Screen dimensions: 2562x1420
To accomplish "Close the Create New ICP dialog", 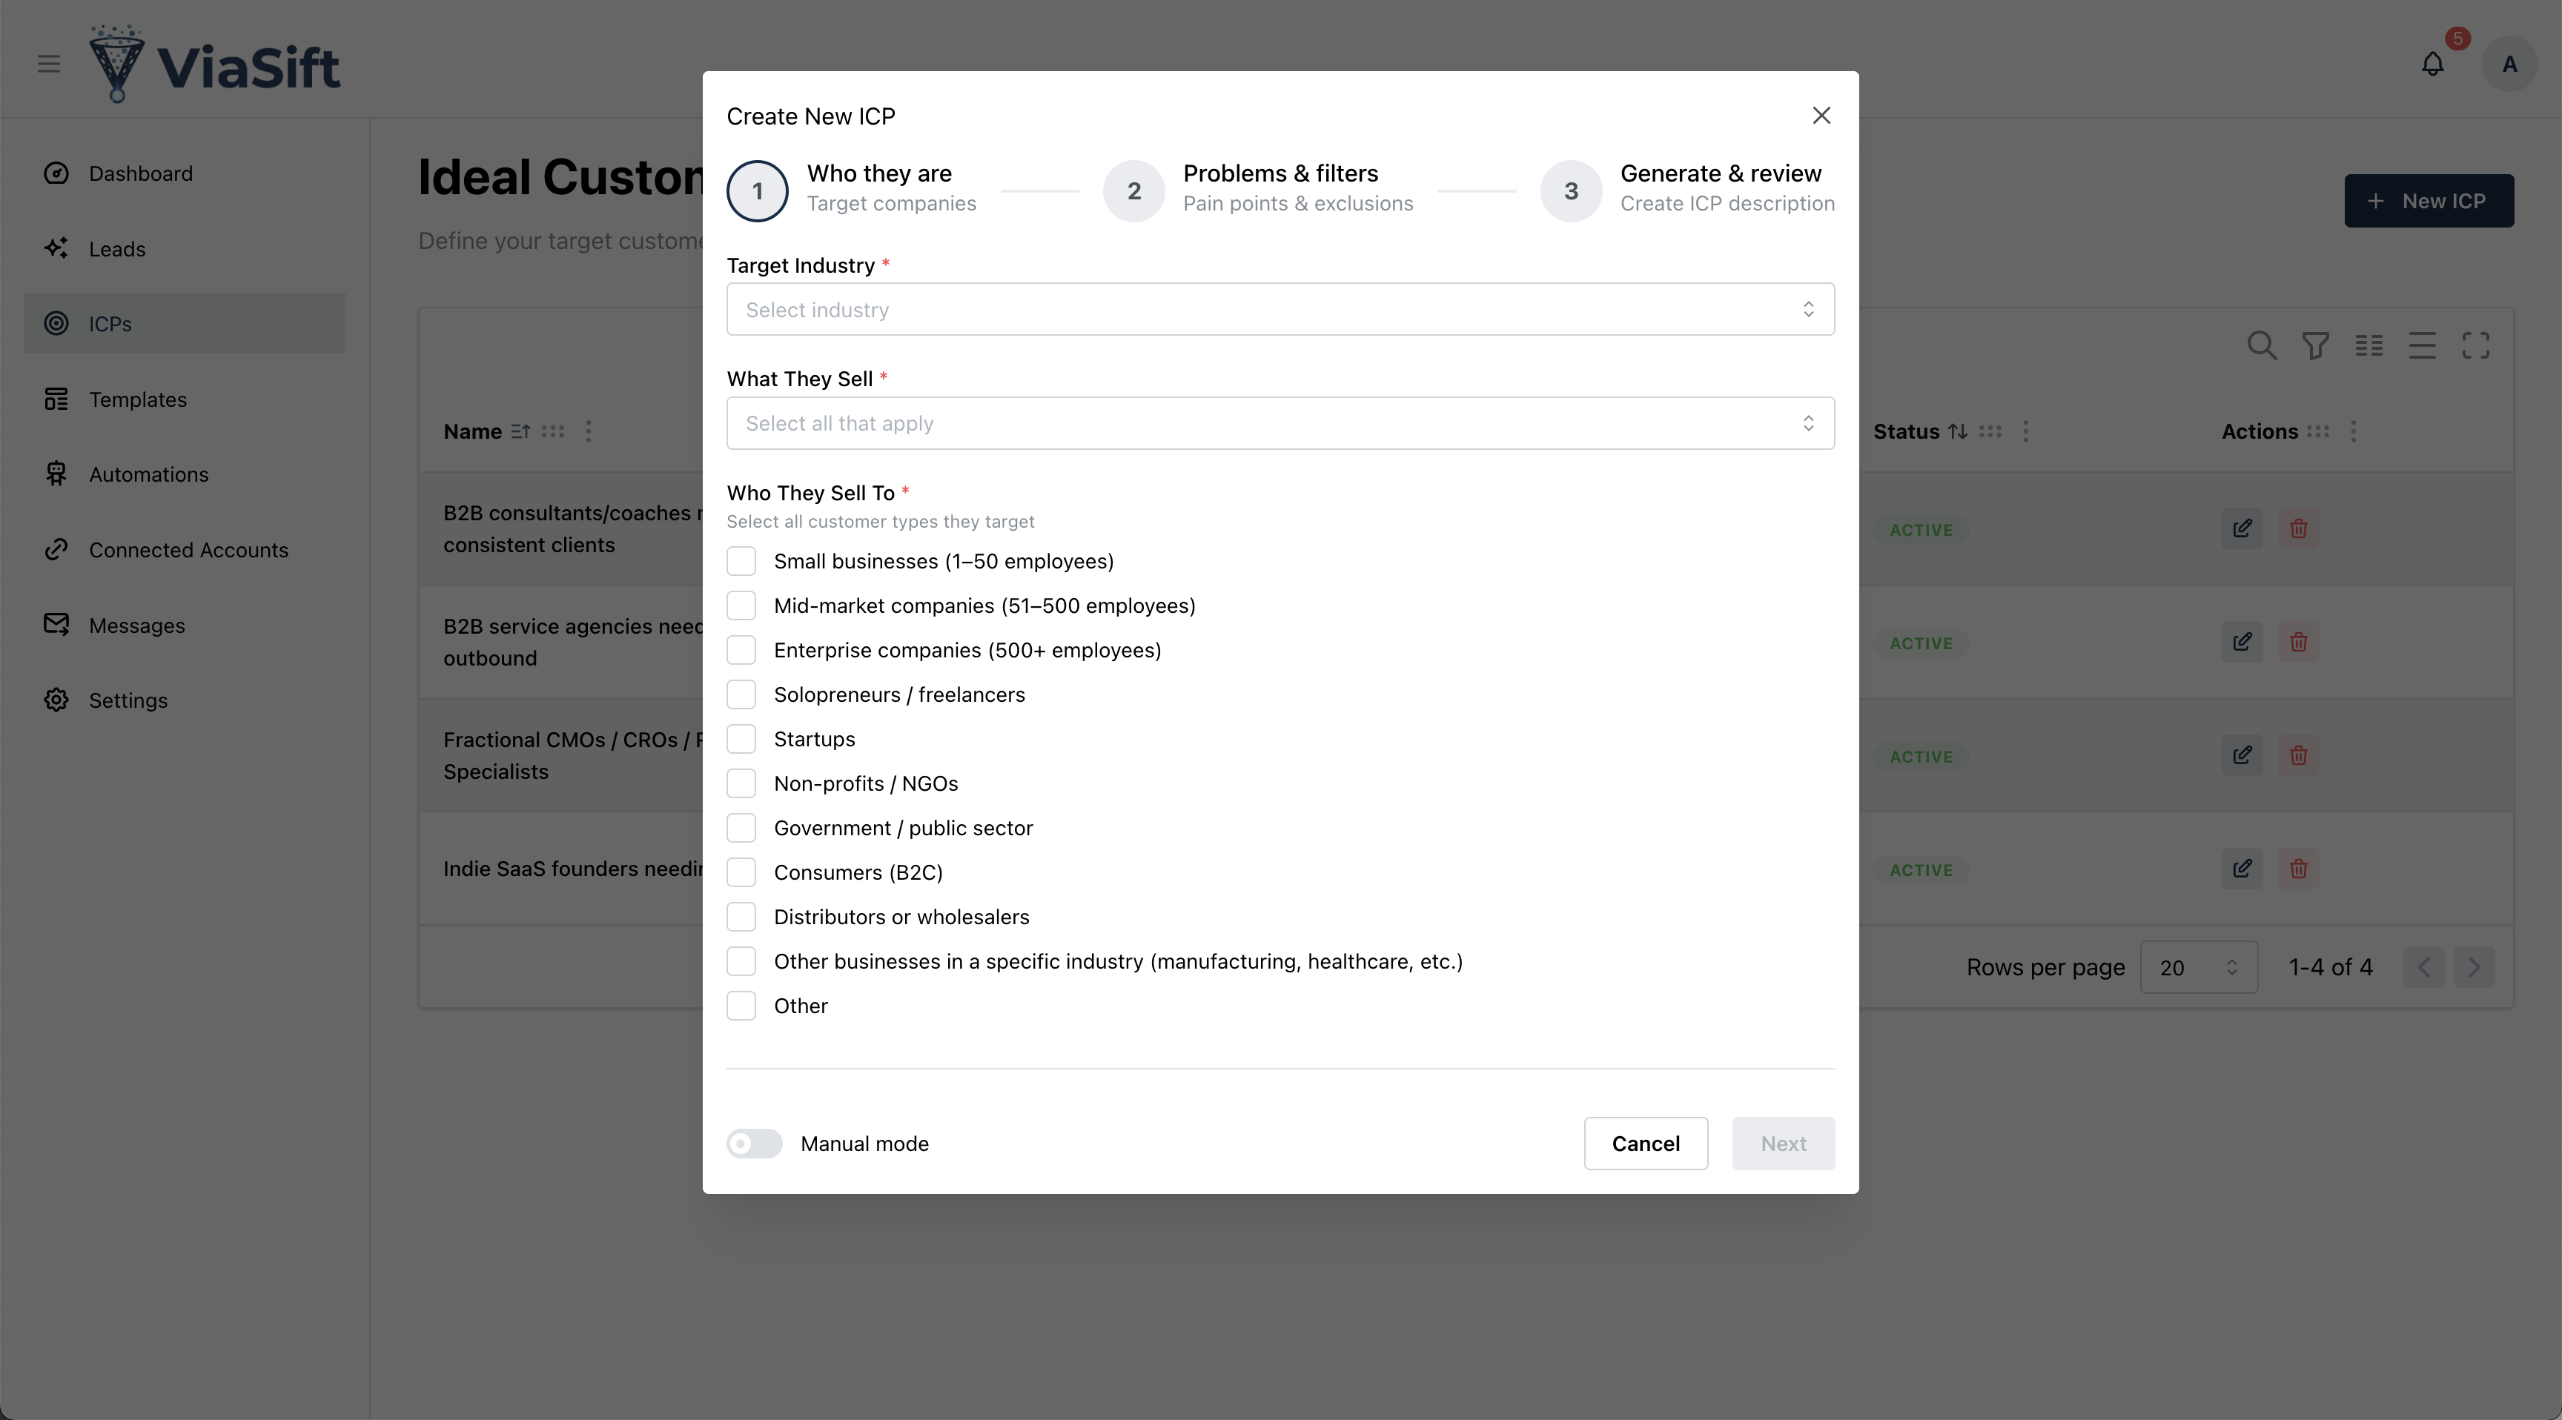I will [x=1821, y=116].
